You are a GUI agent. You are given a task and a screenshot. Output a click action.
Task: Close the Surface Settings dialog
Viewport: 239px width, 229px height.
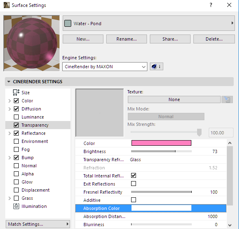point(229,5)
